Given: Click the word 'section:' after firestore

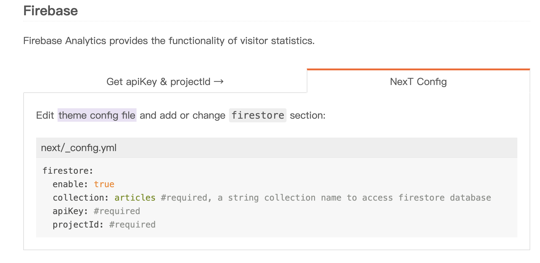Looking at the screenshot, I should [308, 115].
